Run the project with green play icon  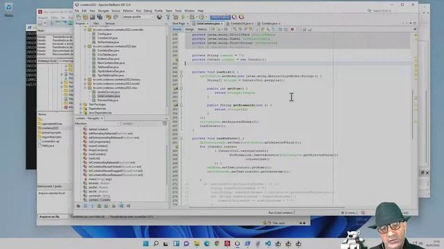[183, 17]
